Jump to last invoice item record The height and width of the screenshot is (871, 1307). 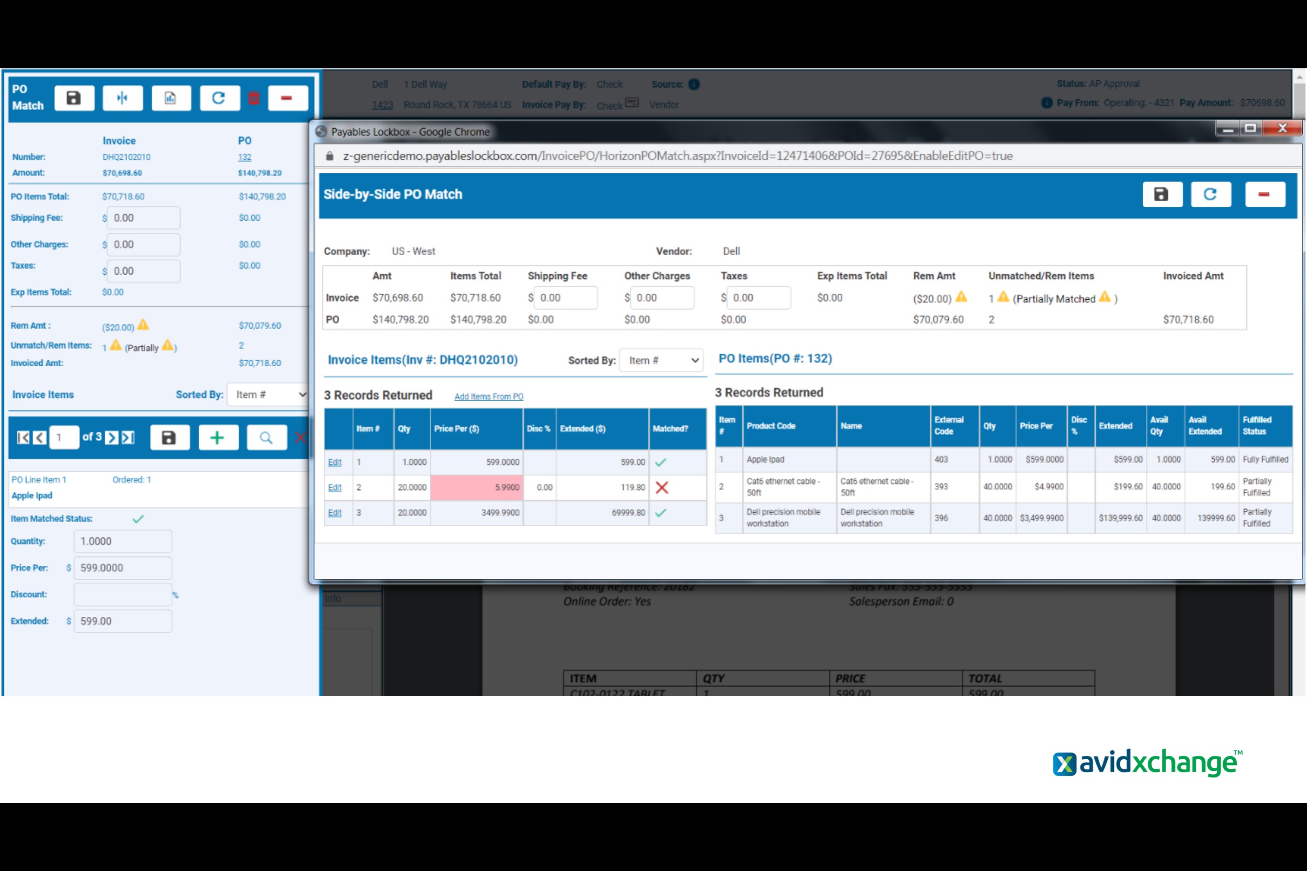129,438
